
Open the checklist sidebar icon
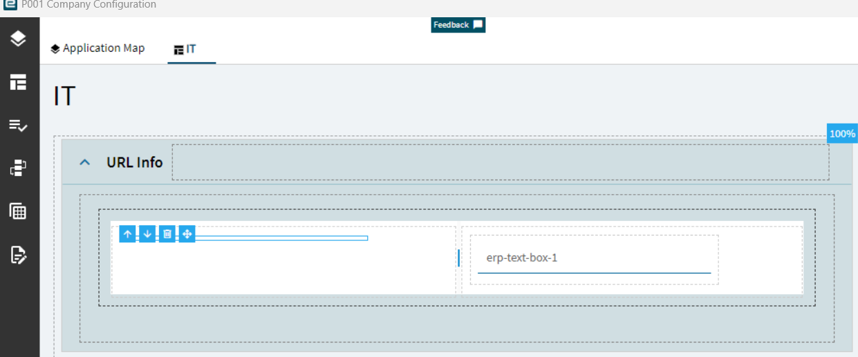tap(18, 125)
